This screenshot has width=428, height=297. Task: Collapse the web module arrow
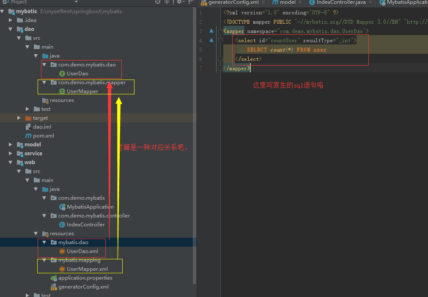click(x=10, y=162)
